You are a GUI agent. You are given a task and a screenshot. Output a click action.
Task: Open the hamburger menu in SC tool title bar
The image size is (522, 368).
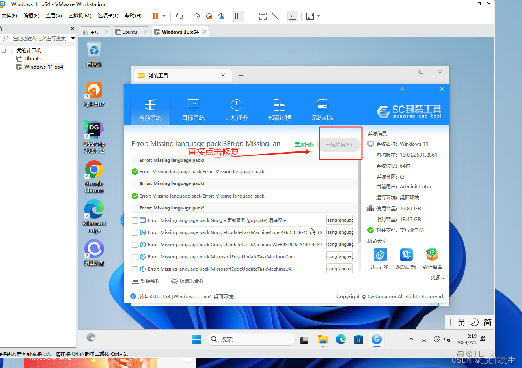pyautogui.click(x=415, y=89)
